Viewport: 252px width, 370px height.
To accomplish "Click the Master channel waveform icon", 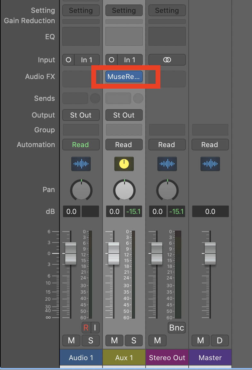I will (210, 164).
